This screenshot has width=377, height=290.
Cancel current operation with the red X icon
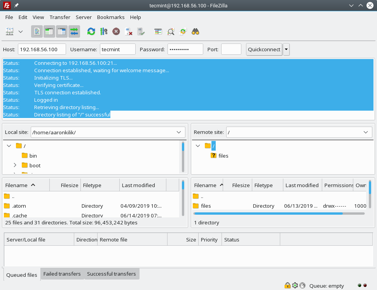tap(116, 31)
